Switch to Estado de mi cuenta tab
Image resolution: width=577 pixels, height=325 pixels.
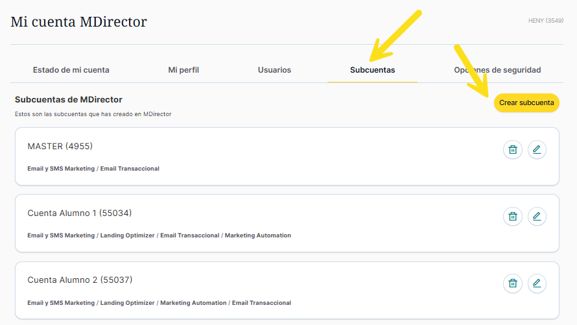(71, 70)
